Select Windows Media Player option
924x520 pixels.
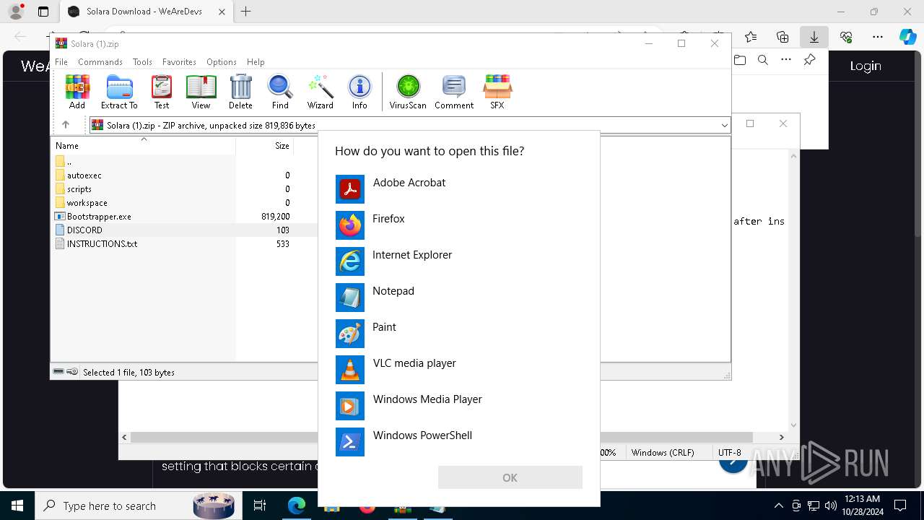coord(459,406)
